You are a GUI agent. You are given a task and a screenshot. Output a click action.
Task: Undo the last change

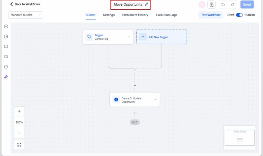pos(223,4)
